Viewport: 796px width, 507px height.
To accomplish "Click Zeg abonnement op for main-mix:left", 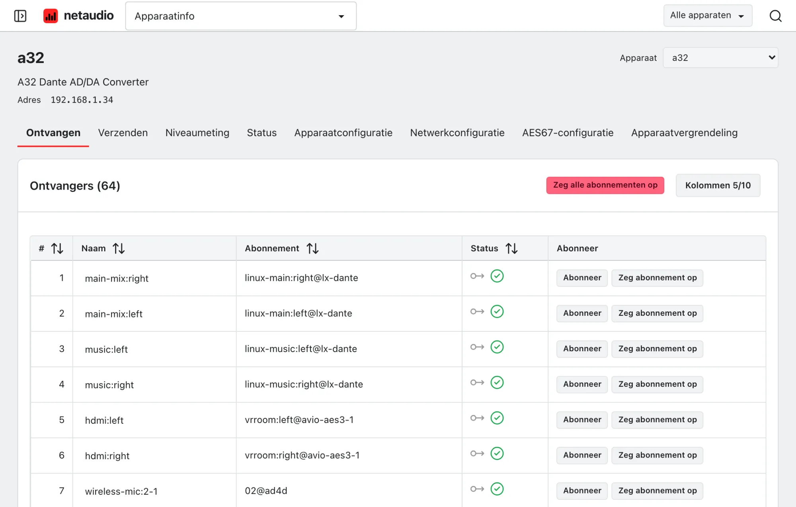I will pos(657,313).
